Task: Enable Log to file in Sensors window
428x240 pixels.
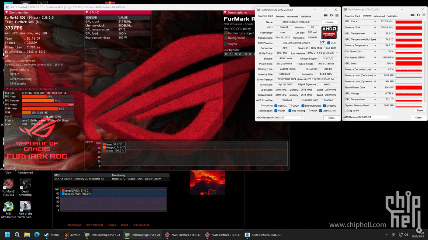Action: point(346,111)
